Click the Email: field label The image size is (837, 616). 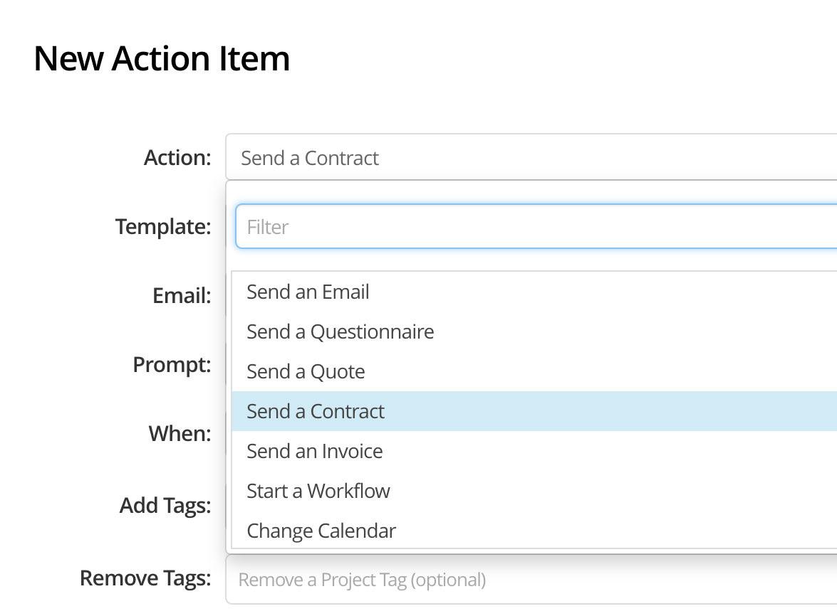(182, 295)
